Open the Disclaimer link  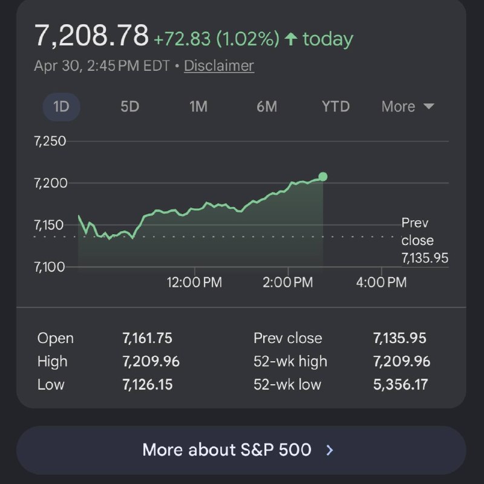pyautogui.click(x=219, y=65)
